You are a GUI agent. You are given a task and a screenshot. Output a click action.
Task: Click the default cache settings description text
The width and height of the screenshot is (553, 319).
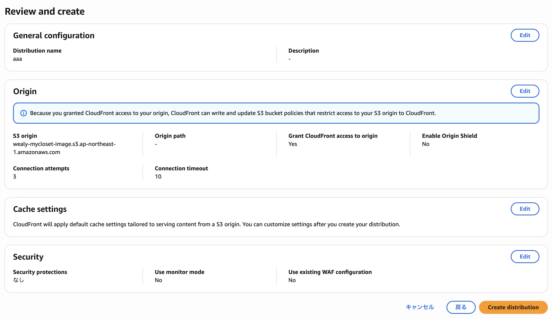(207, 224)
